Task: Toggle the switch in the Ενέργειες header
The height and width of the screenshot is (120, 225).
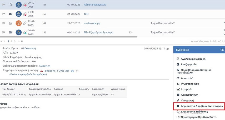Action: coord(222,50)
